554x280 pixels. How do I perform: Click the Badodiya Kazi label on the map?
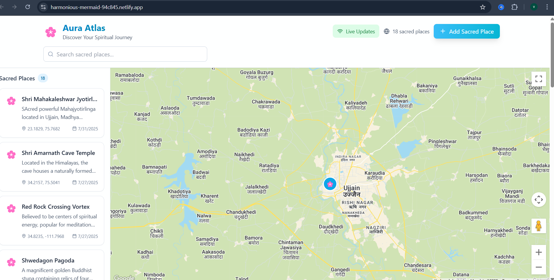(253, 132)
